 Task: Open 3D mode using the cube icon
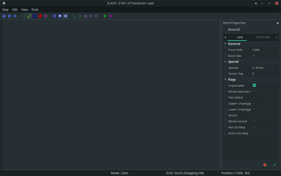[46, 16]
